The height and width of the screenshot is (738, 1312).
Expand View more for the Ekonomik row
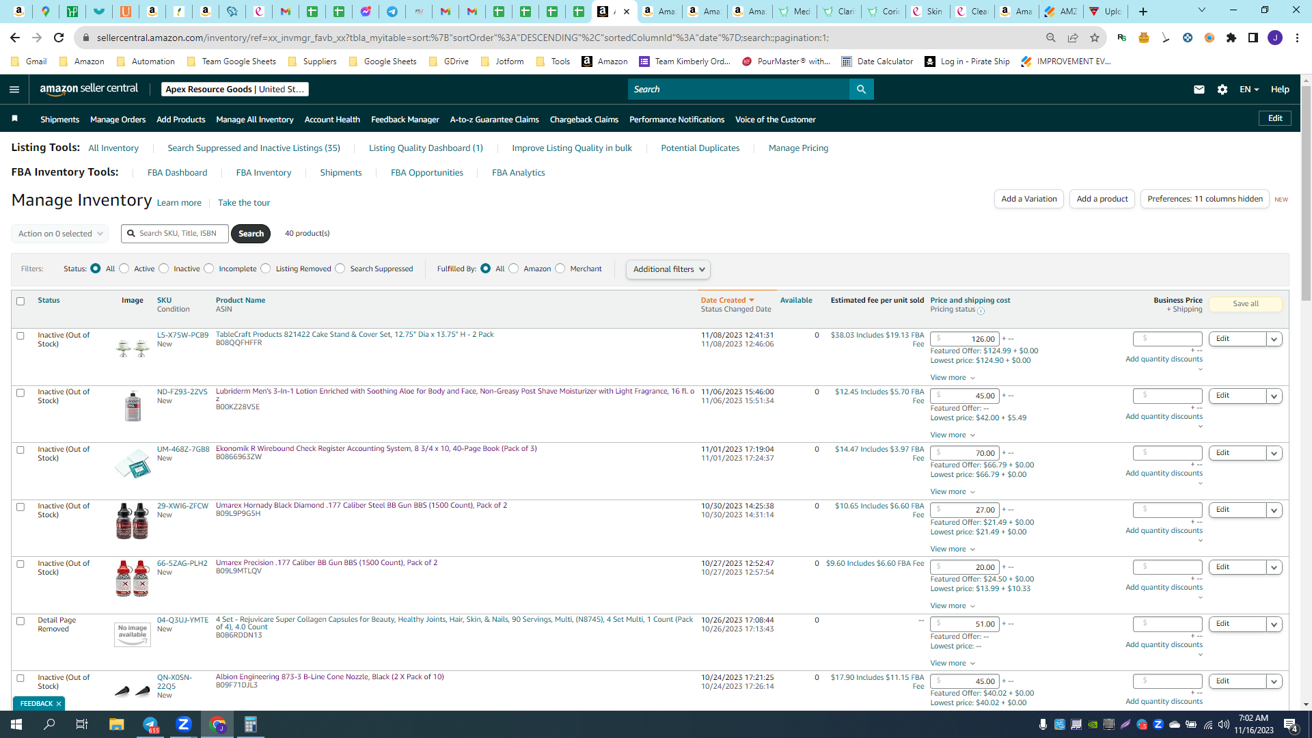point(953,492)
